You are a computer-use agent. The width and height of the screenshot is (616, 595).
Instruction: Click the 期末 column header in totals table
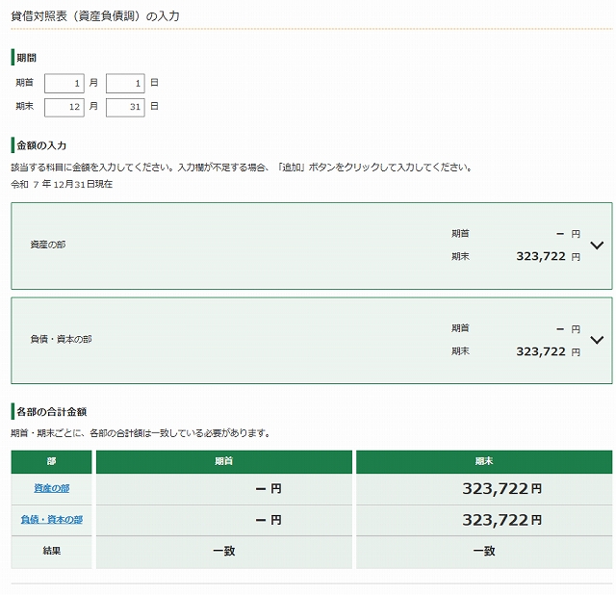pos(483,462)
